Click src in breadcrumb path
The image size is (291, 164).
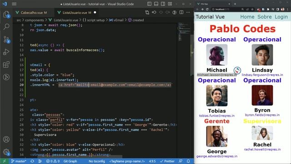[19, 20]
